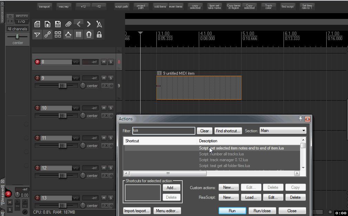The height and width of the screenshot is (216, 348).
Task: Record-arm track 8
Action: 37,62
